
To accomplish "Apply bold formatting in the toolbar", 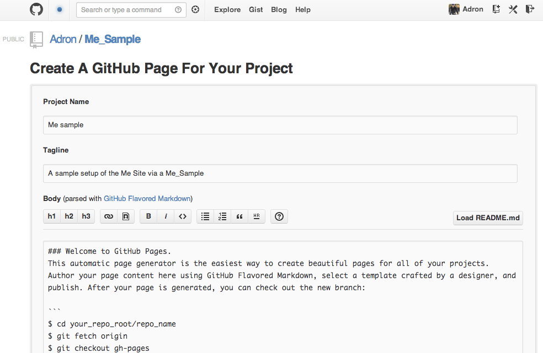I will (148, 216).
